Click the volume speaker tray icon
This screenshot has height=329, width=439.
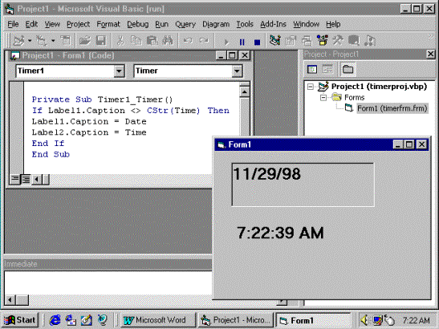pyautogui.click(x=364, y=320)
